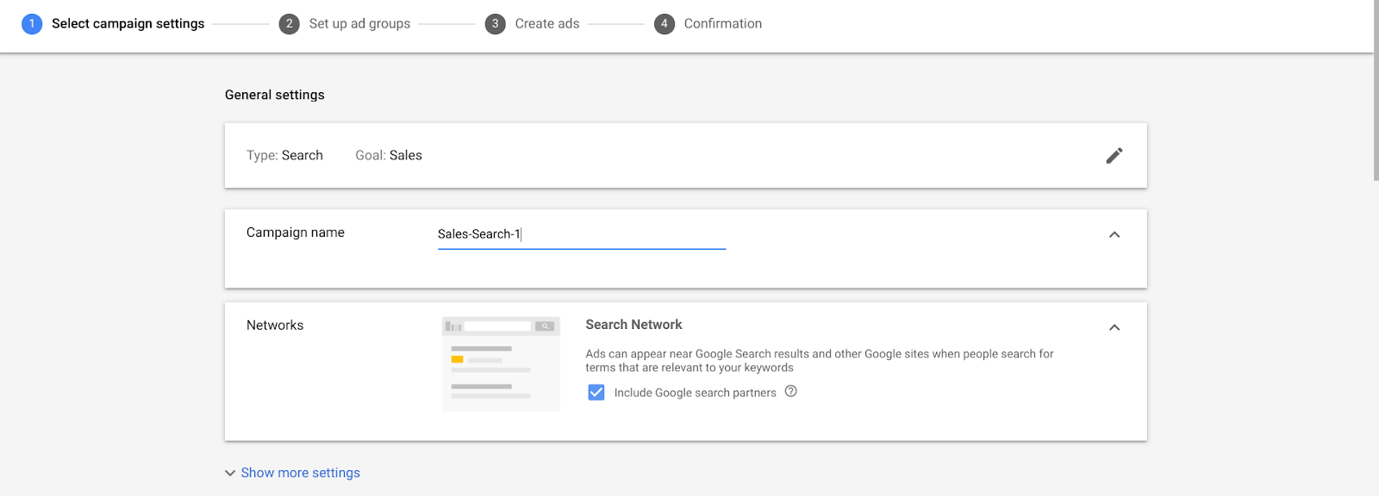The image size is (1379, 496).
Task: Click the Search Network heading
Action: pyautogui.click(x=633, y=325)
